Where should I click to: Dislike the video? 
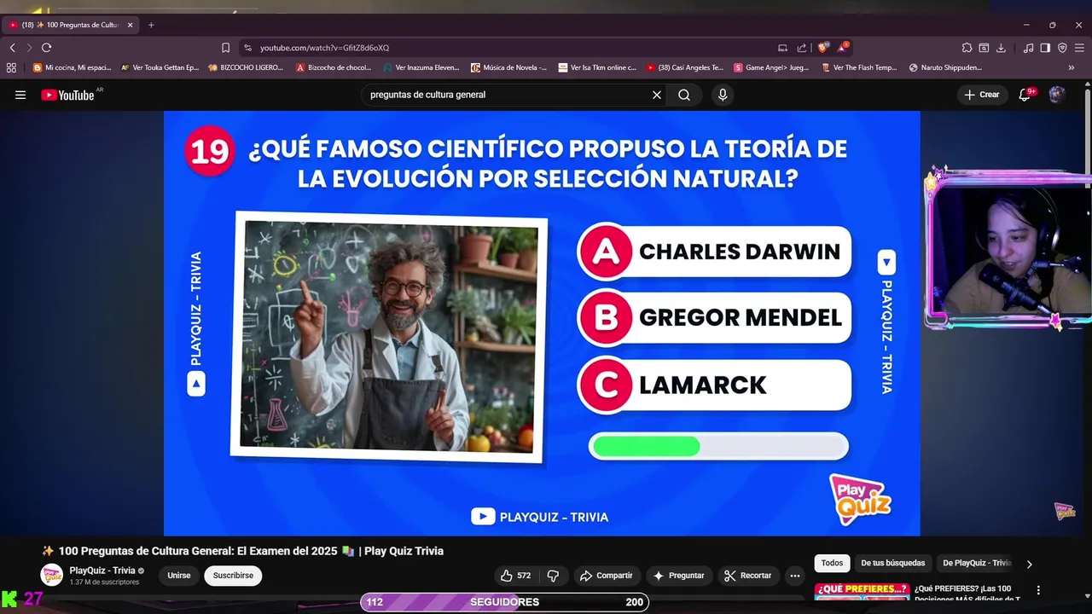(553, 576)
